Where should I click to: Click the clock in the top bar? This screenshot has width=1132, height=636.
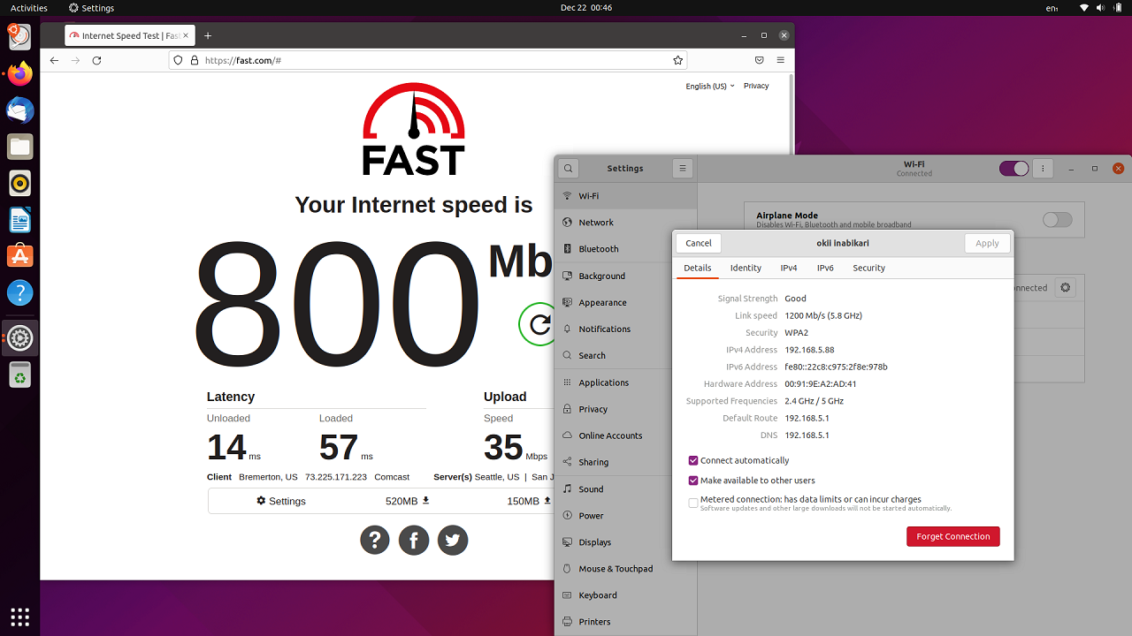[x=586, y=8]
